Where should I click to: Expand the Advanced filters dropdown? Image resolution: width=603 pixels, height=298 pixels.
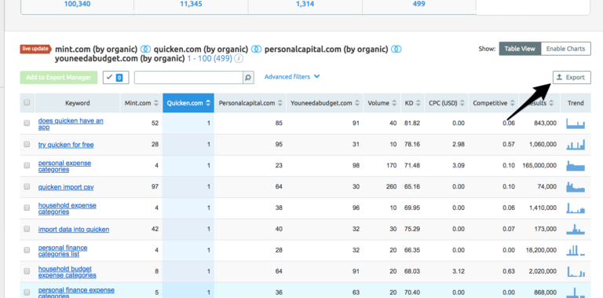tap(292, 77)
